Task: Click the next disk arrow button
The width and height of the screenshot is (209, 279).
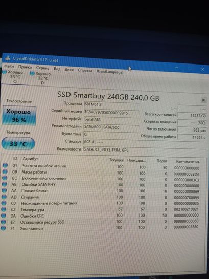Action: [203, 100]
